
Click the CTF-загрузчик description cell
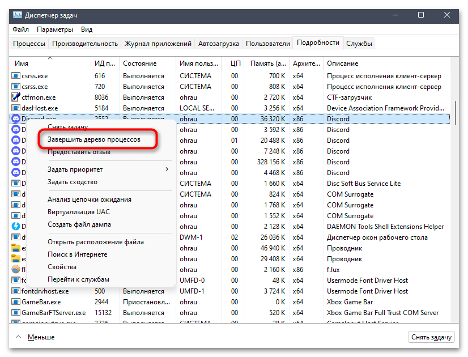pyautogui.click(x=349, y=97)
